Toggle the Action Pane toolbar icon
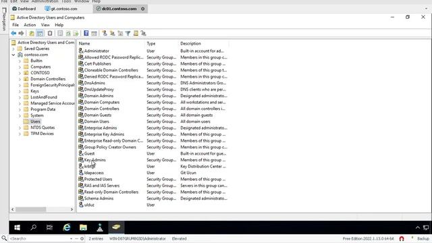The height and width of the screenshot is (243, 432). pos(94,33)
